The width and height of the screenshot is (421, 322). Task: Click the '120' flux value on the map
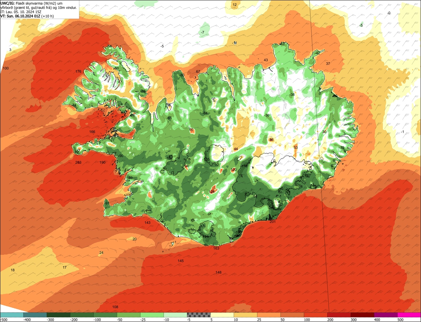point(234,170)
